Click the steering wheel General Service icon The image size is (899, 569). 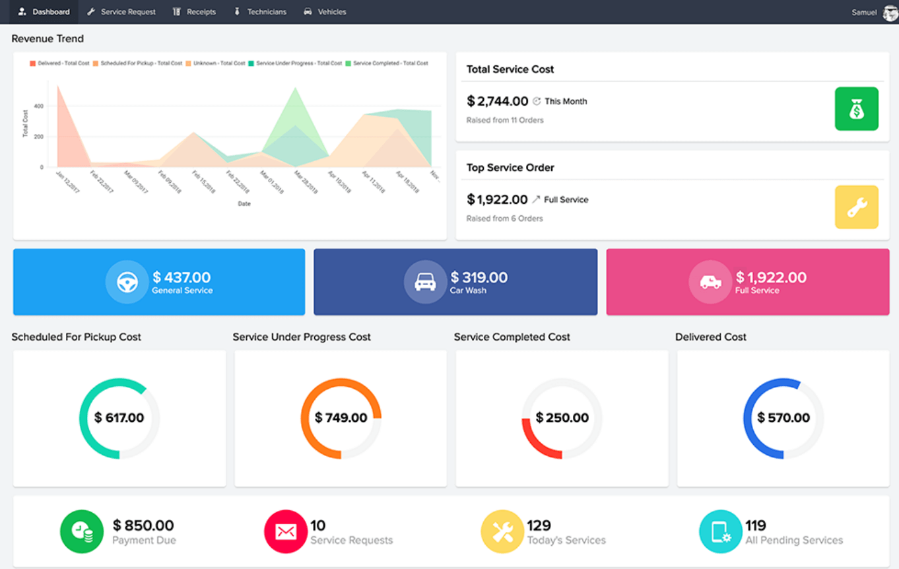[127, 282]
